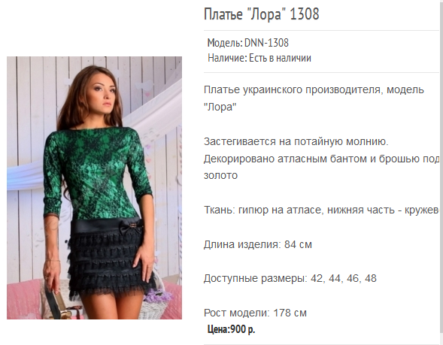Select the model code DNN-1308
This screenshot has height=345, width=443.
[266, 43]
